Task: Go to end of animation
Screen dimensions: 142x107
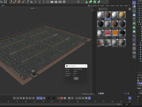Action: 33,98
